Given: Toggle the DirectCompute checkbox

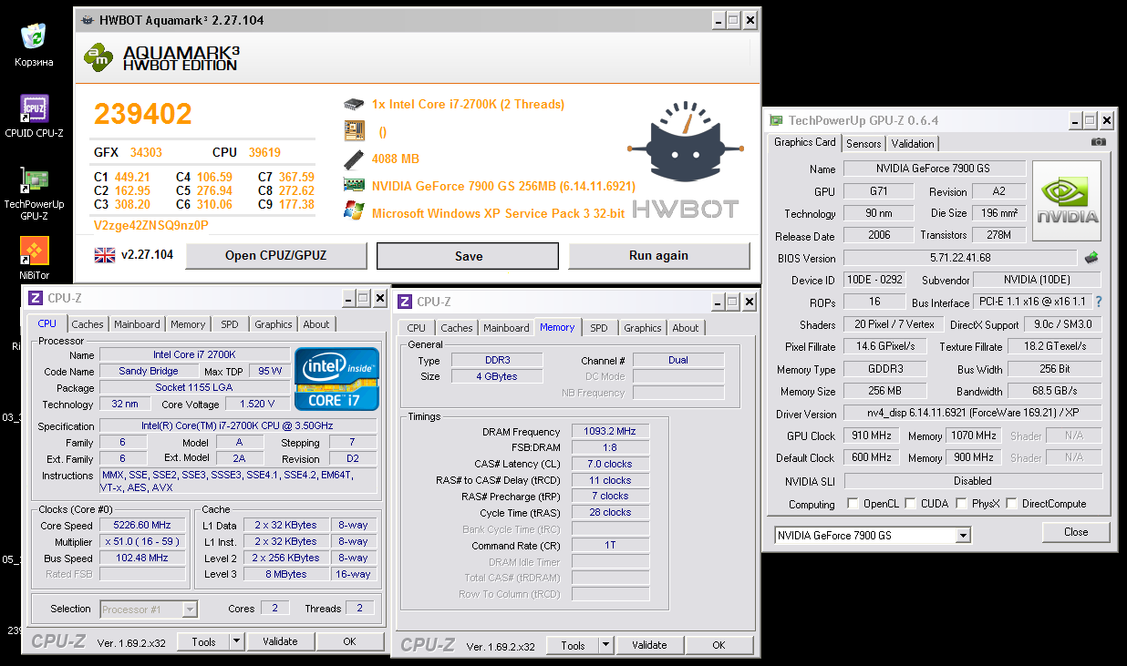Looking at the screenshot, I should point(1010,504).
